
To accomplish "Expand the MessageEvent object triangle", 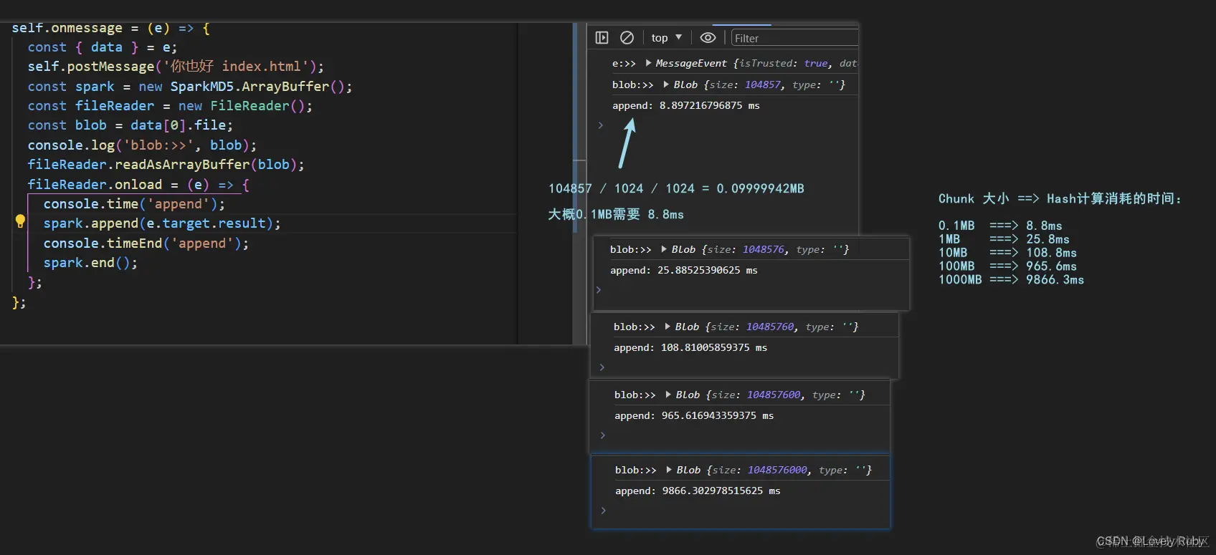I will (649, 63).
